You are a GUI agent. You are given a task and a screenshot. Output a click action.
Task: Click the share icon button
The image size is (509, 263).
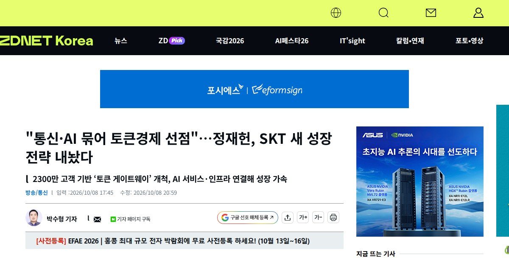click(x=288, y=218)
